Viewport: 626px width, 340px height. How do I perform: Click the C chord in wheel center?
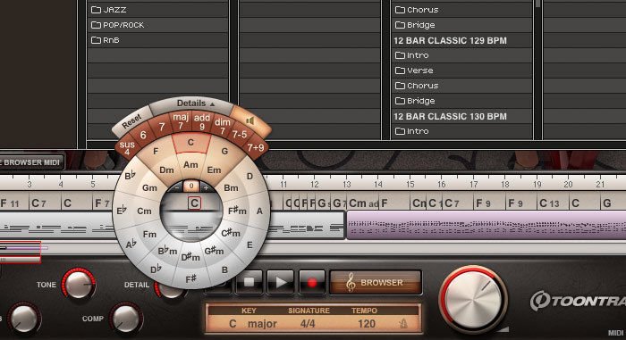tap(194, 203)
